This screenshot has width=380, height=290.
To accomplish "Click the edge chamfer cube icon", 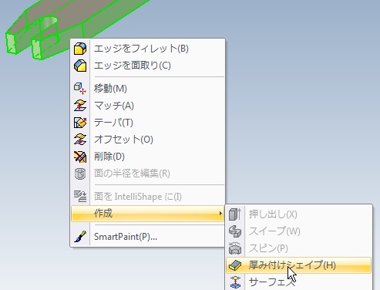I will click(x=80, y=66).
